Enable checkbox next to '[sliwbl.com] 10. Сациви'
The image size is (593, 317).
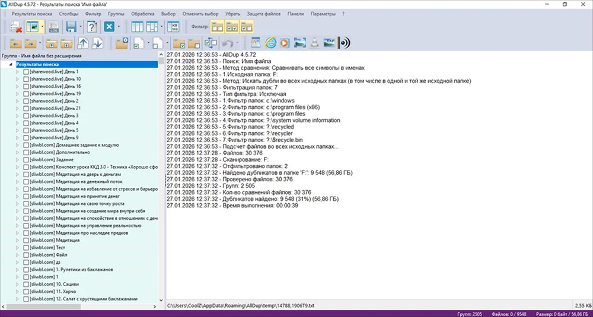pyautogui.click(x=26, y=284)
